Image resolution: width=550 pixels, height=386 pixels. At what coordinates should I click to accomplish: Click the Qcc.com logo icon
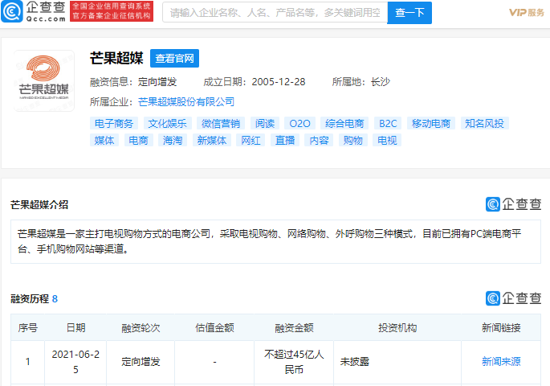[x=11, y=11]
